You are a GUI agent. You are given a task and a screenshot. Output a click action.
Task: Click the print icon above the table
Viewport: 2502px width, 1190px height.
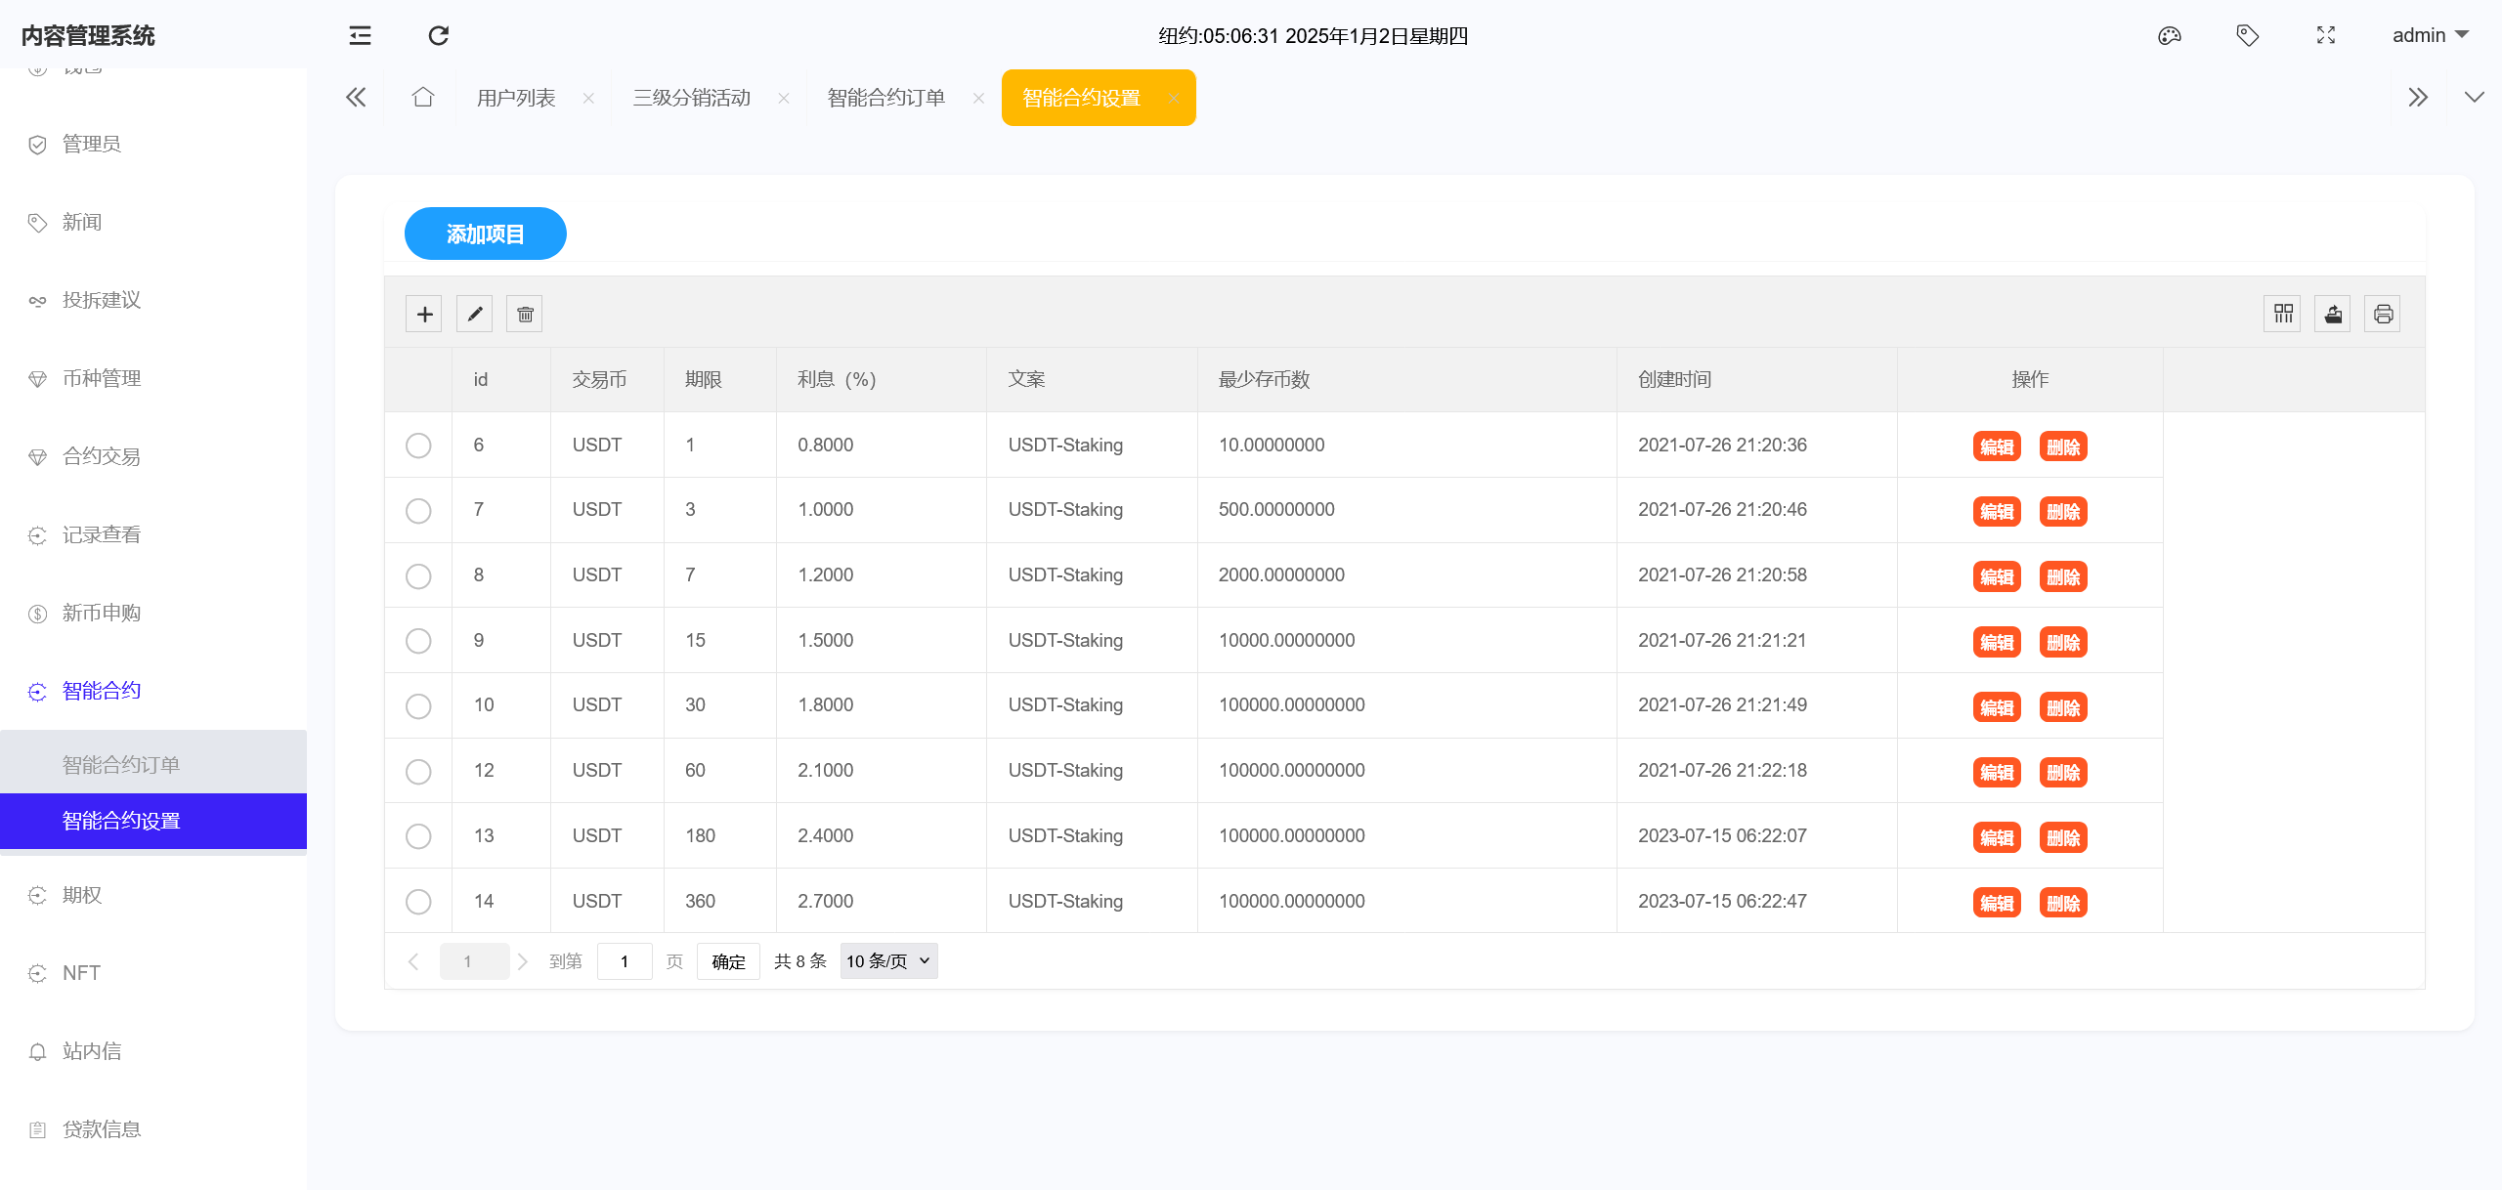coord(2383,314)
